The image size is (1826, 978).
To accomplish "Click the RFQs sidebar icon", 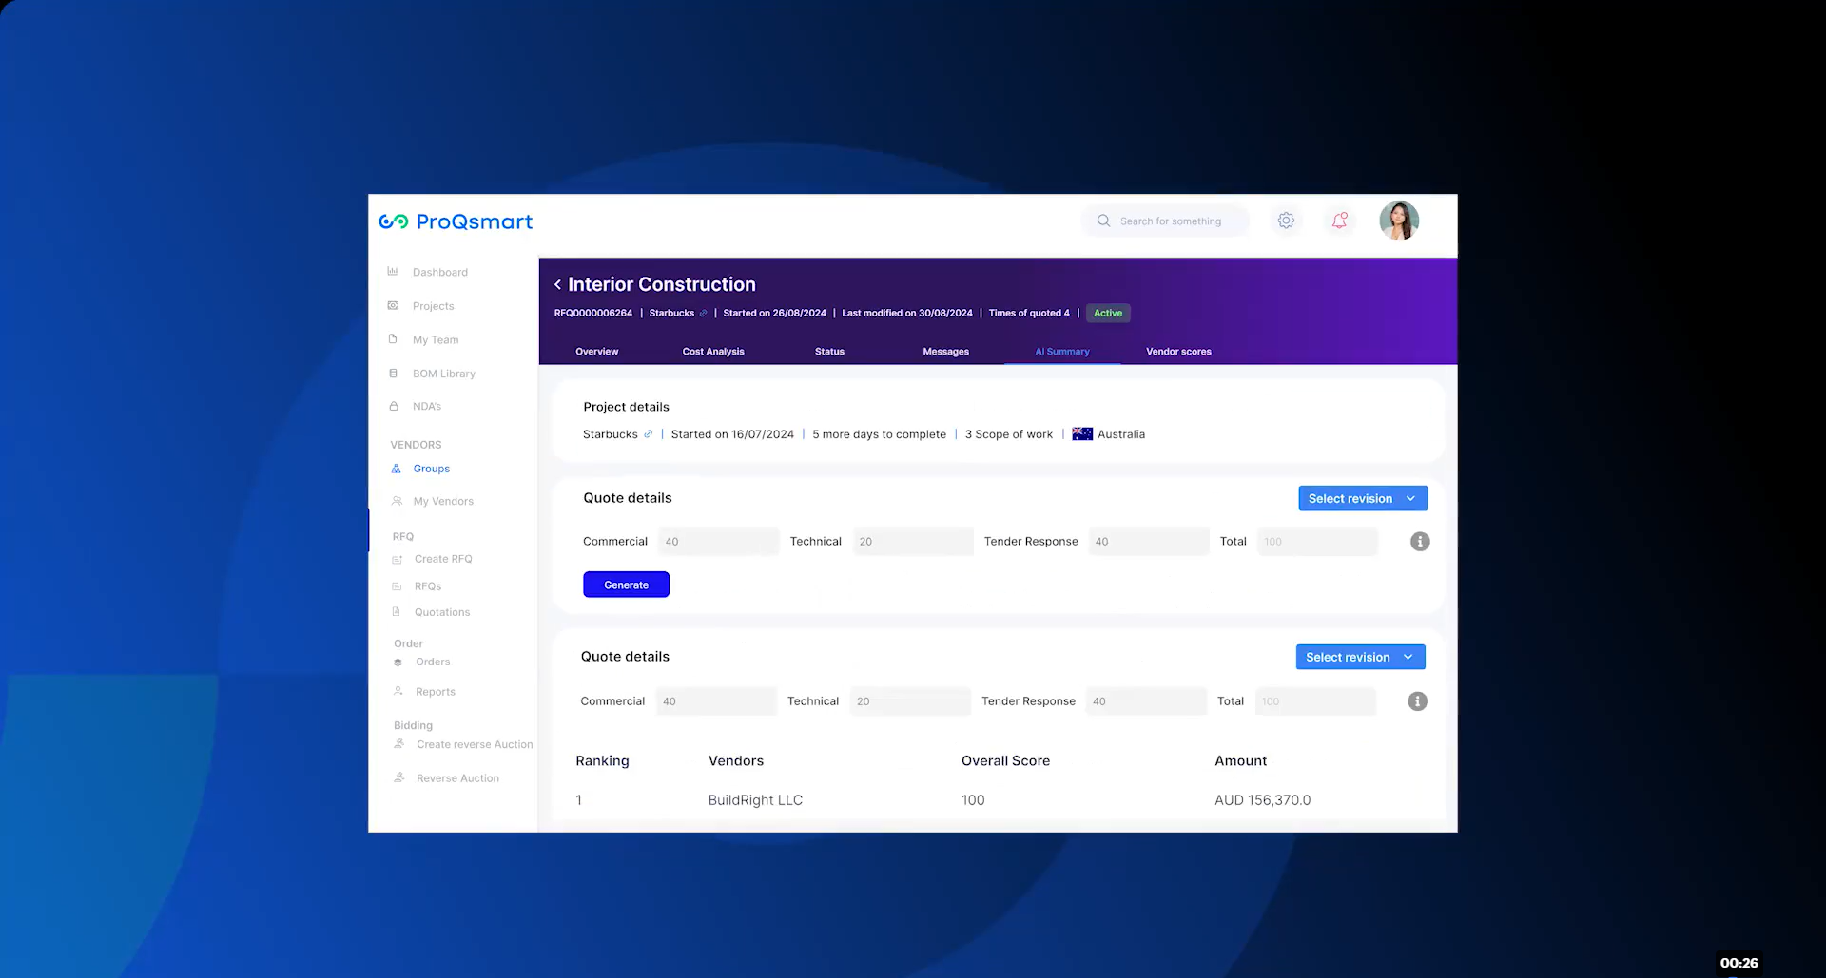I will click(398, 586).
